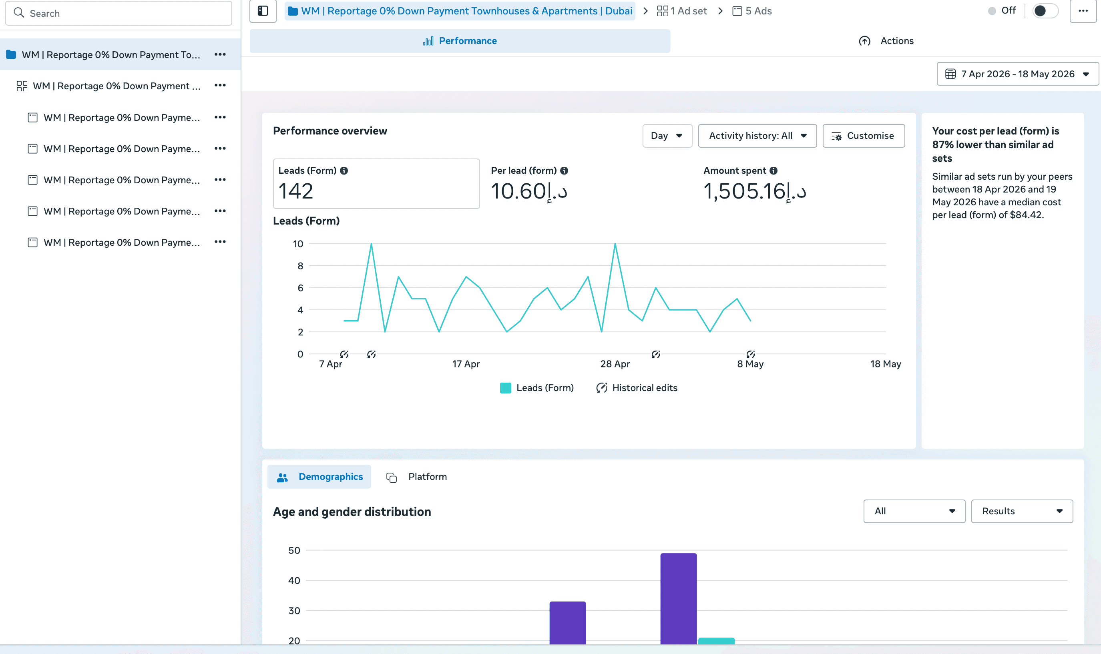Screen dimensions: 1101x654
Task: Click the sidebar panel toggle icon
Action: [263, 10]
